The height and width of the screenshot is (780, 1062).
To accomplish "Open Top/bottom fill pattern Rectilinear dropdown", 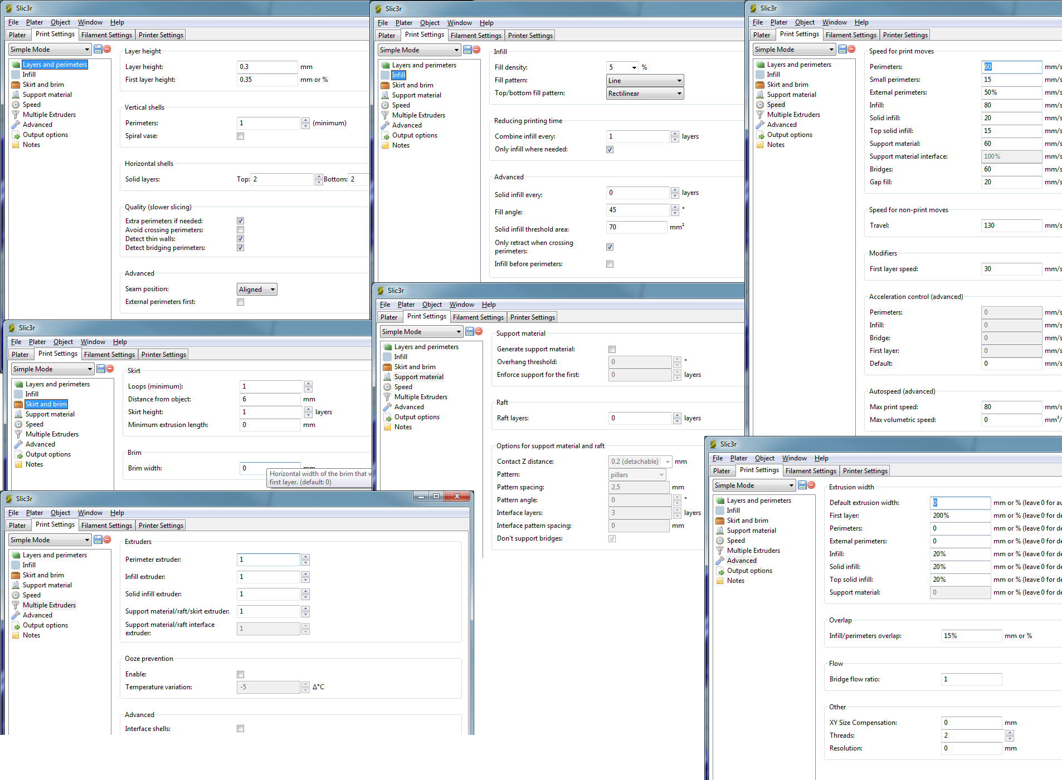I will (x=645, y=94).
